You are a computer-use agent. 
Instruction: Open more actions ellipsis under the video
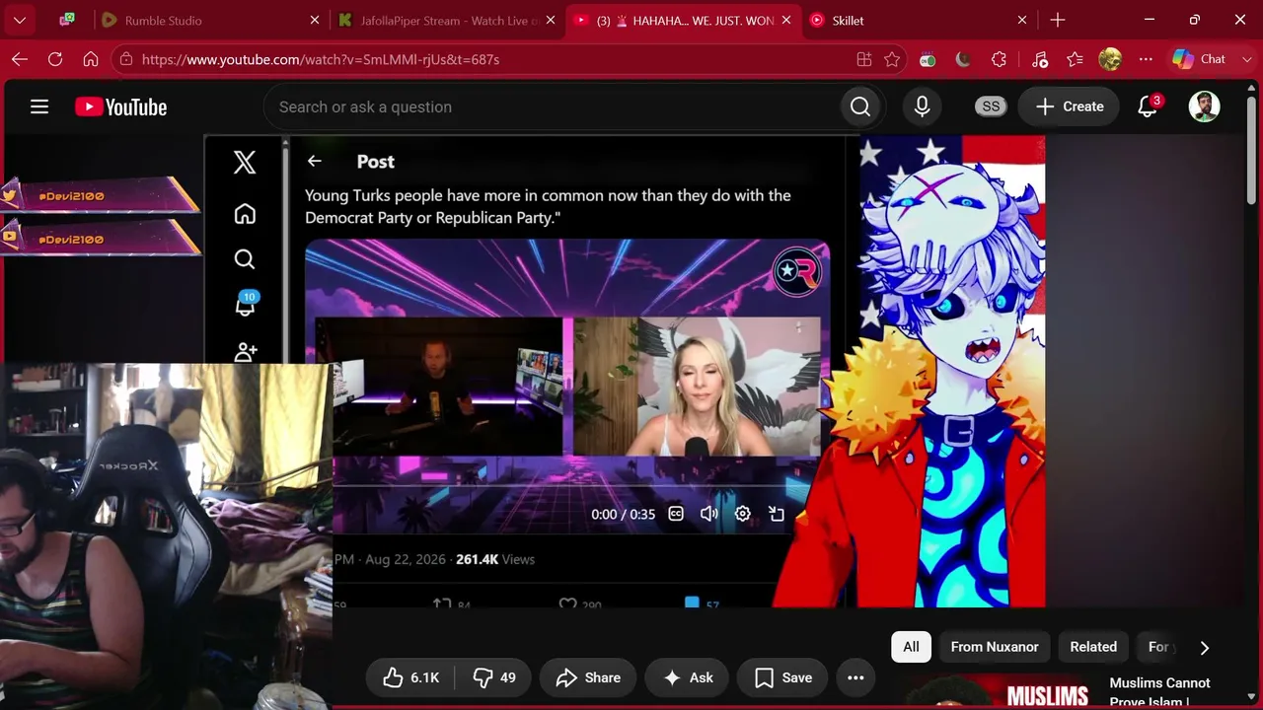[x=855, y=677]
